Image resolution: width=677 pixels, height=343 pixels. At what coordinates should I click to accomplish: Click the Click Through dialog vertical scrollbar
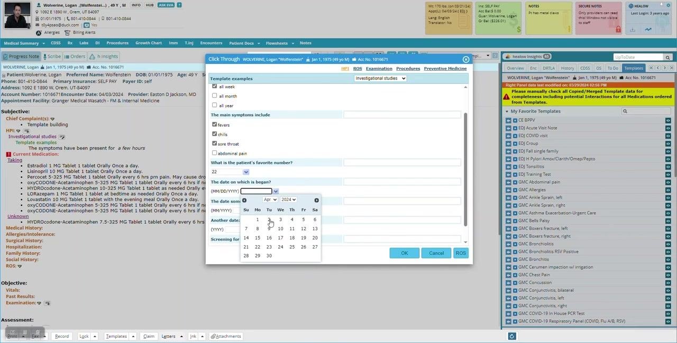click(x=465, y=169)
